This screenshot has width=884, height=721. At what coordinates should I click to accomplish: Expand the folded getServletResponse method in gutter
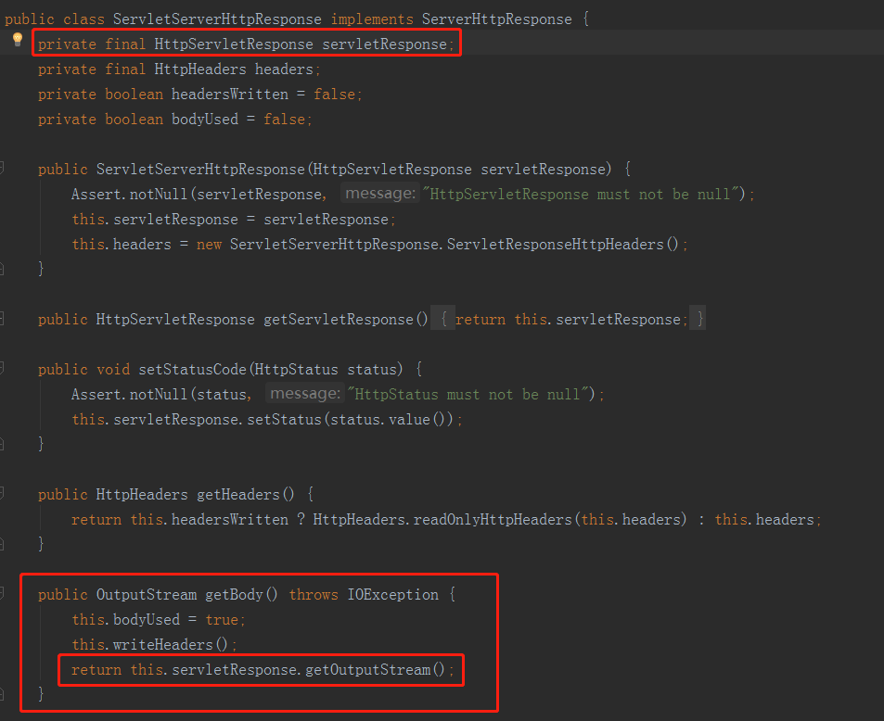point(2,319)
